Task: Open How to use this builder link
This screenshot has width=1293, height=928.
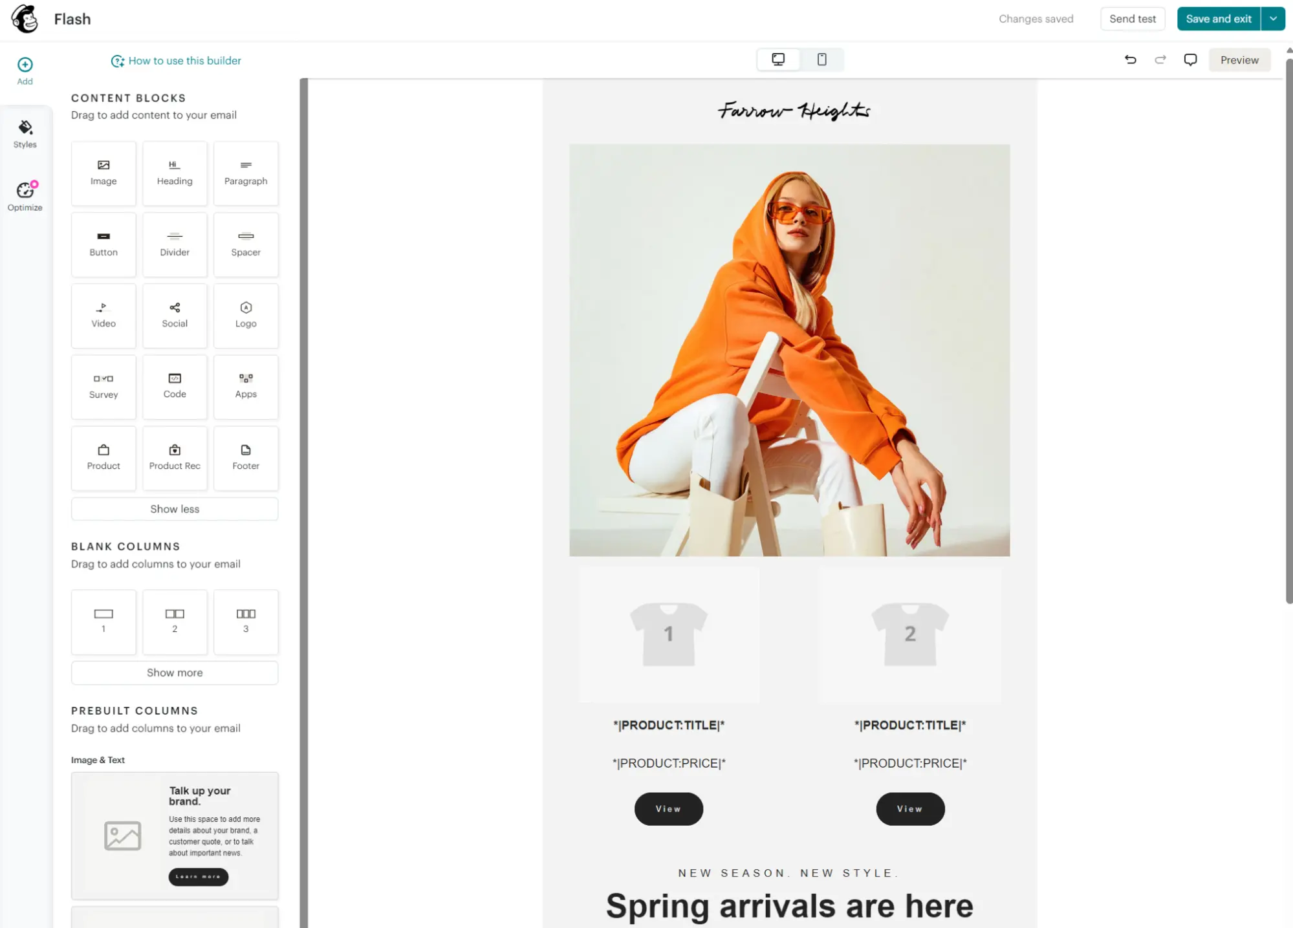Action: 176,61
